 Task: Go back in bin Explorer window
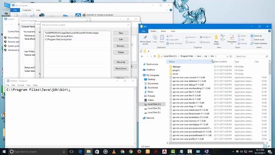click(x=142, y=56)
